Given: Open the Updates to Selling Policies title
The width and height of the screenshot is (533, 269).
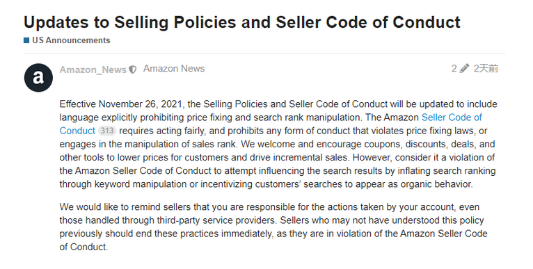Looking at the screenshot, I should coord(242,22).
